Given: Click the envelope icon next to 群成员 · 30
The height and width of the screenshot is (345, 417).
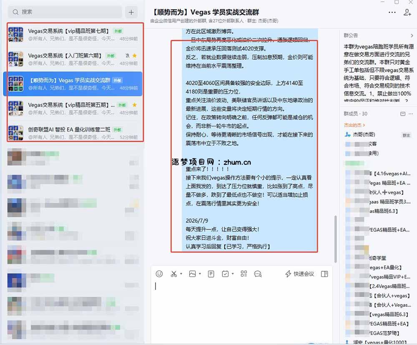Looking at the screenshot, I should [x=403, y=114].
